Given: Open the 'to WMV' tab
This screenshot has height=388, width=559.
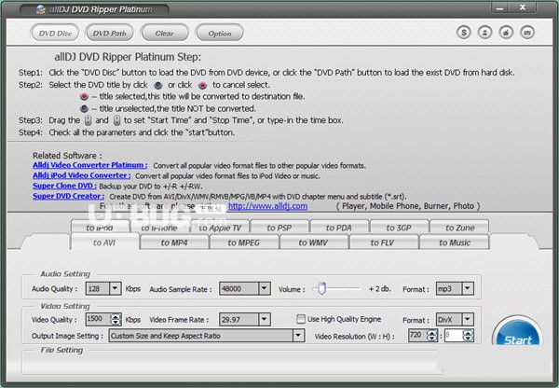Looking at the screenshot, I should point(313,242).
